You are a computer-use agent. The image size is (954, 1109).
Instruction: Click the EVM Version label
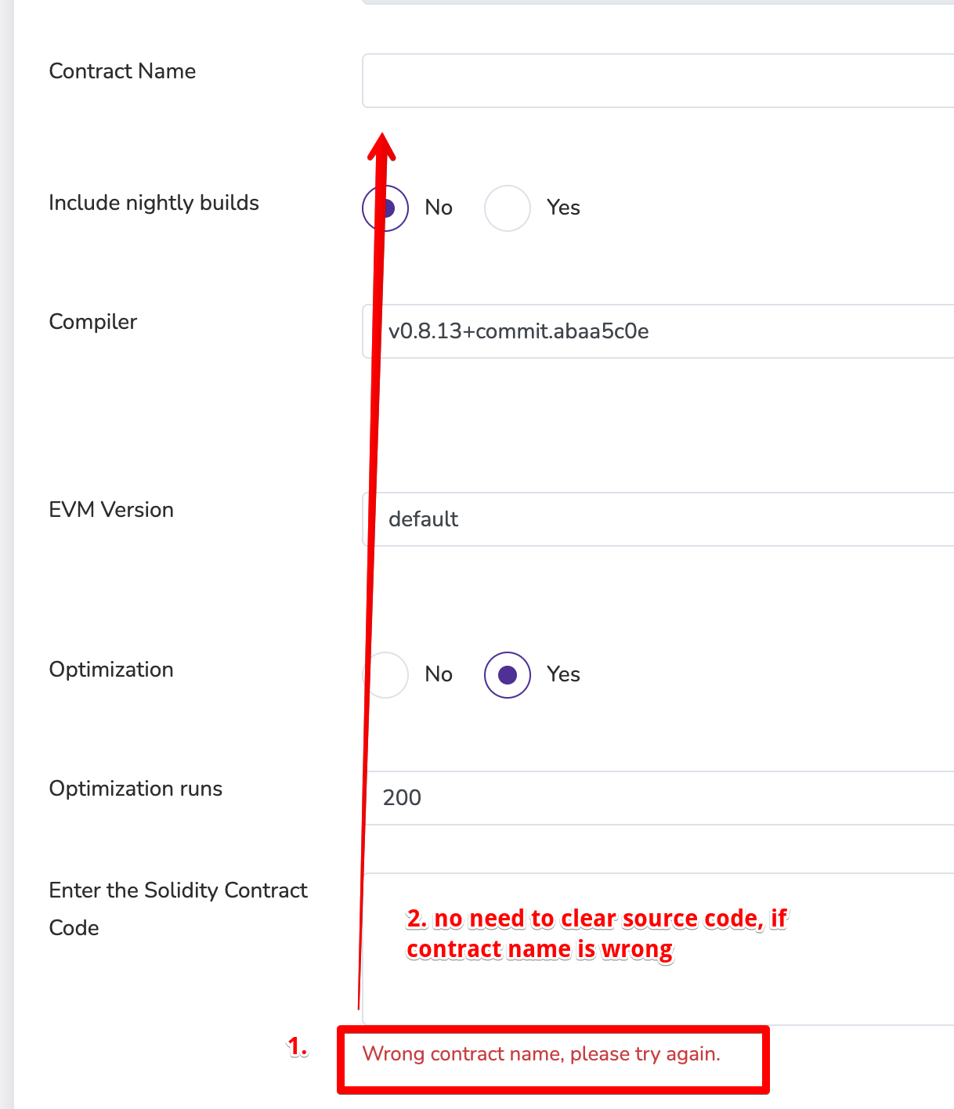click(x=111, y=510)
